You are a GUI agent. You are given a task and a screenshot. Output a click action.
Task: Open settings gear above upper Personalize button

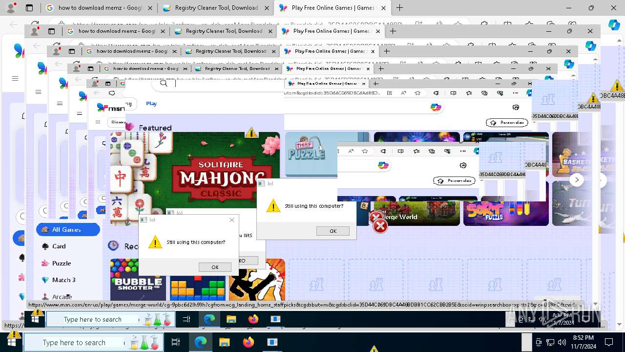click(516, 108)
